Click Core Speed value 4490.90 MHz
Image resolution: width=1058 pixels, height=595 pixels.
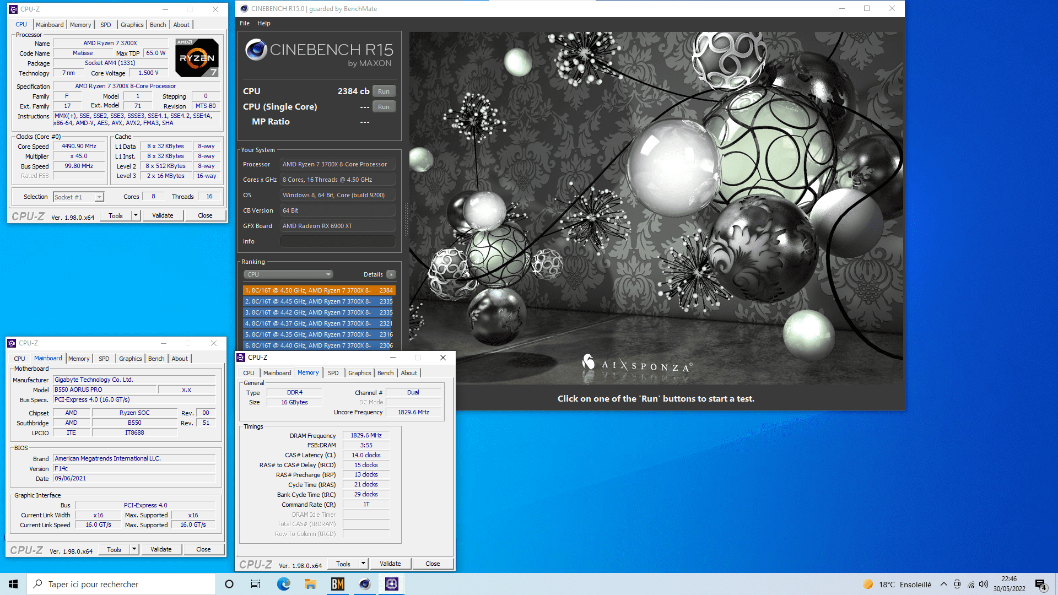pos(79,147)
